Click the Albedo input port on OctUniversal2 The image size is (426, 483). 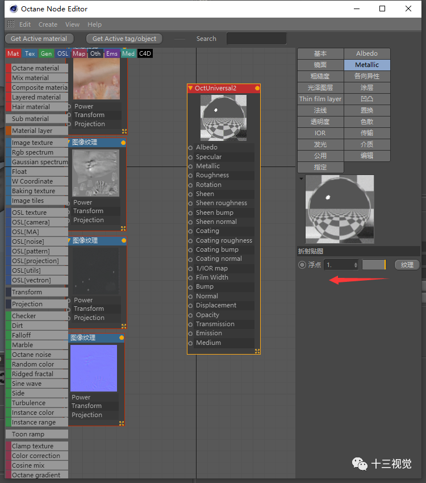(x=190, y=148)
